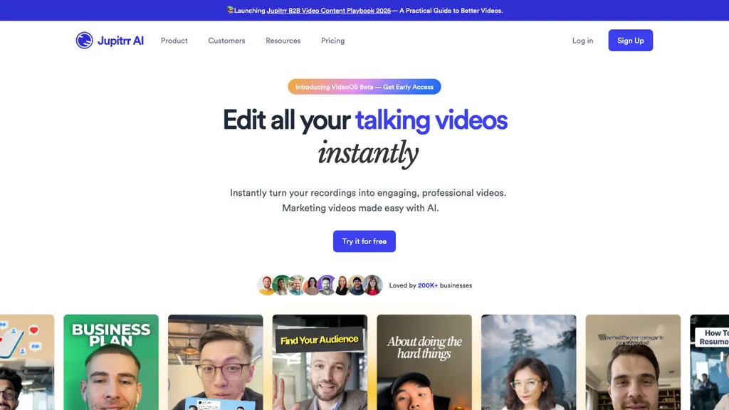
Task: Click the Try it for free button
Action: 364,241
